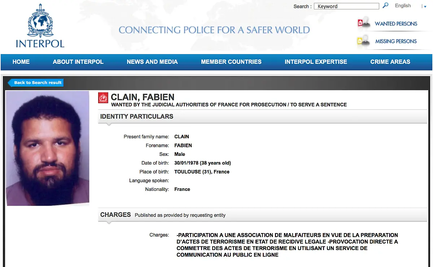Image resolution: width=433 pixels, height=267 pixels.
Task: Click the photo of Clain Fabien
Action: (47, 149)
